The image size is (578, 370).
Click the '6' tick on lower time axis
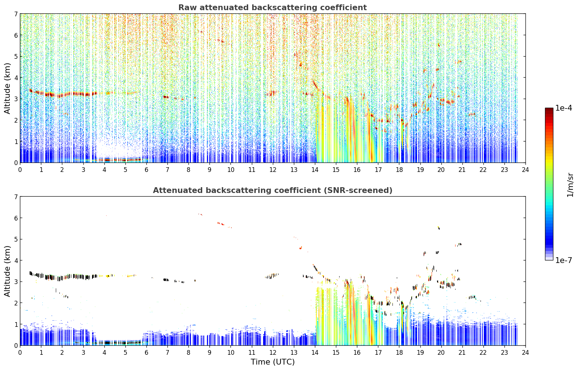[146, 353]
